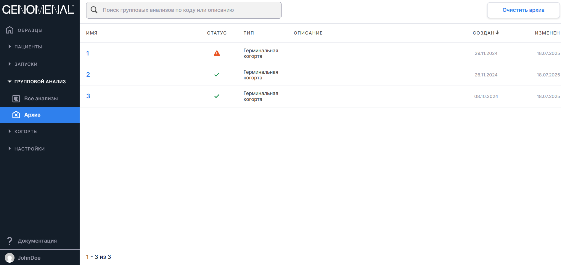Sort table by Изменен column header
The height and width of the screenshot is (265, 561).
[547, 33]
